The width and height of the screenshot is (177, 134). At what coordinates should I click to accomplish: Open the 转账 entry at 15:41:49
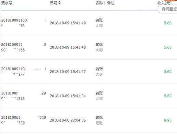99,20
